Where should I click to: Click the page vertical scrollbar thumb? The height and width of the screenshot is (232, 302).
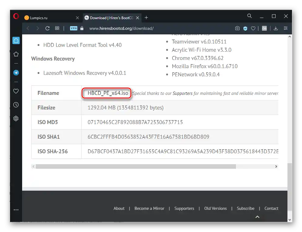tap(290, 187)
